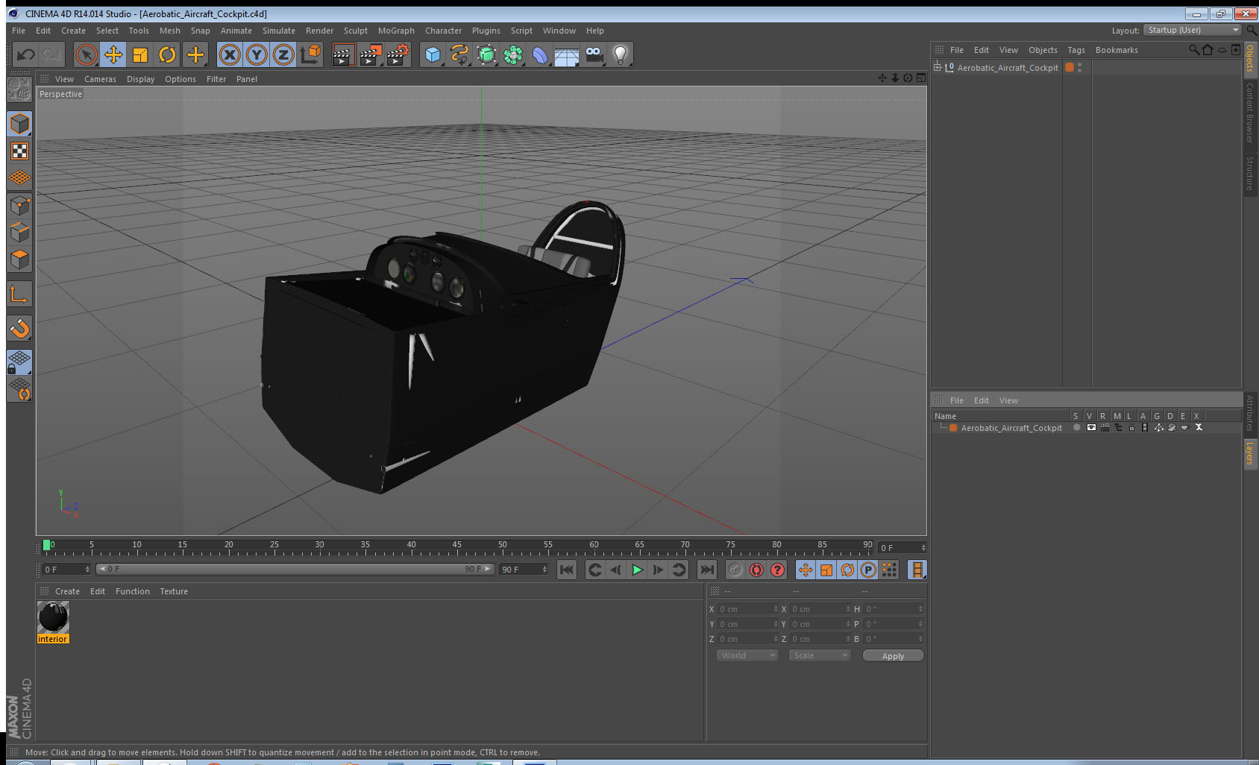Screen dimensions: 1259x765
Task: Go to start of animation
Action: coord(567,570)
